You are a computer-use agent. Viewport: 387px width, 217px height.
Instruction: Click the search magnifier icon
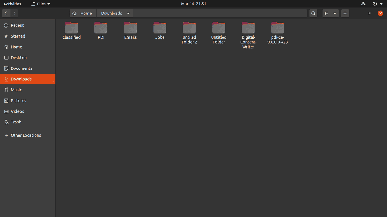click(313, 13)
